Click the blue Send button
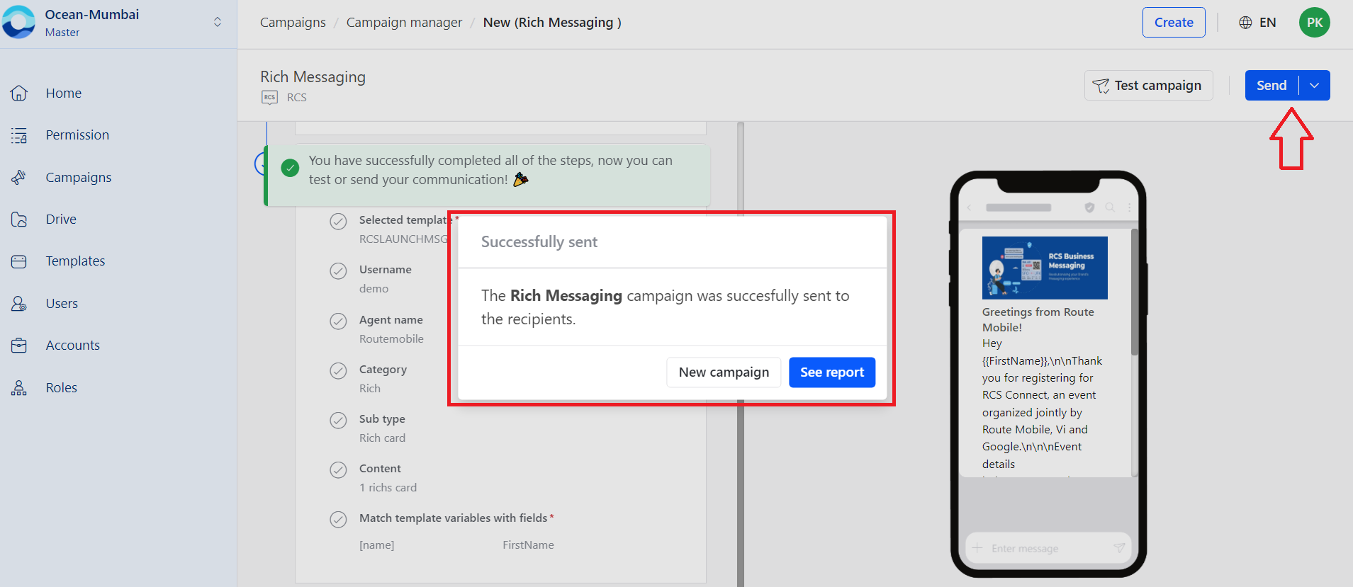This screenshot has height=587, width=1353. 1271,86
